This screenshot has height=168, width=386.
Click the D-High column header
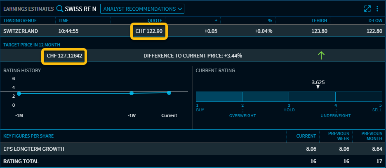tap(319, 21)
